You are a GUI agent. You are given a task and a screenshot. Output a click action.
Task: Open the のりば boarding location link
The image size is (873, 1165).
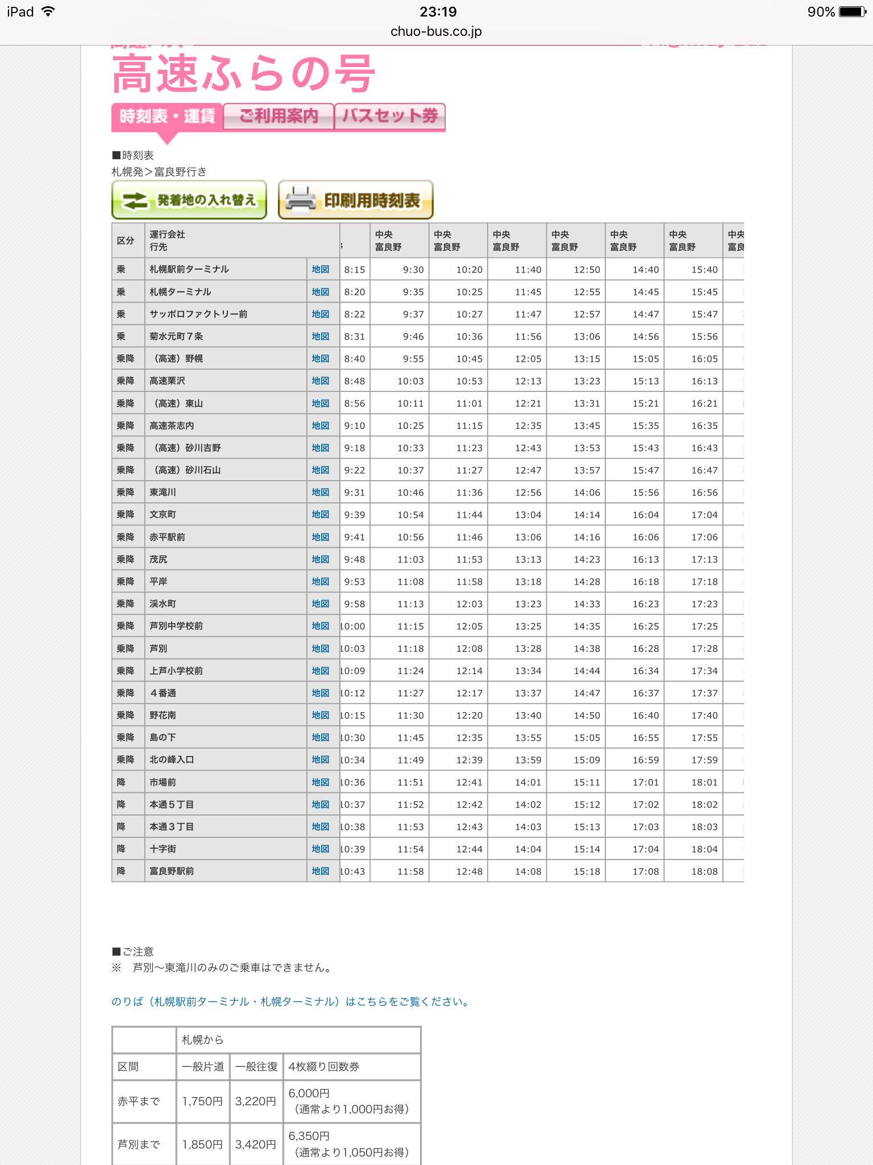tap(290, 1002)
